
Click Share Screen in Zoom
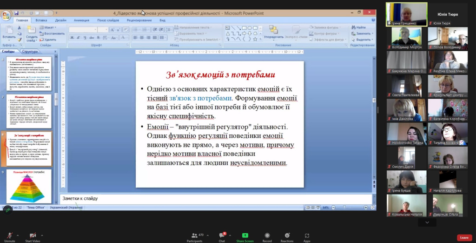[x=245, y=237]
